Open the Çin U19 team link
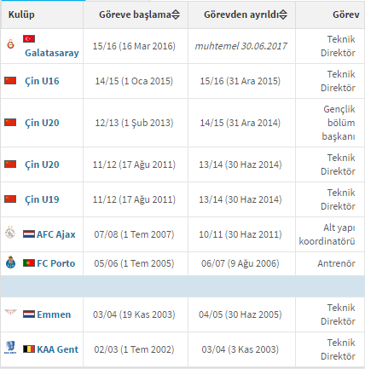Screen dimensions: 365x369 (x=42, y=199)
